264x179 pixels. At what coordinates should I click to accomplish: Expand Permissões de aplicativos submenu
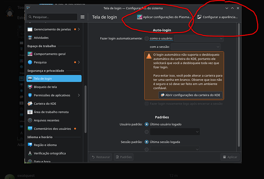[x=79, y=95]
